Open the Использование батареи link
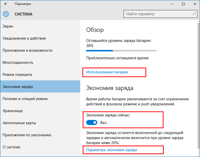The width and height of the screenshot is (200, 157). 107,72
